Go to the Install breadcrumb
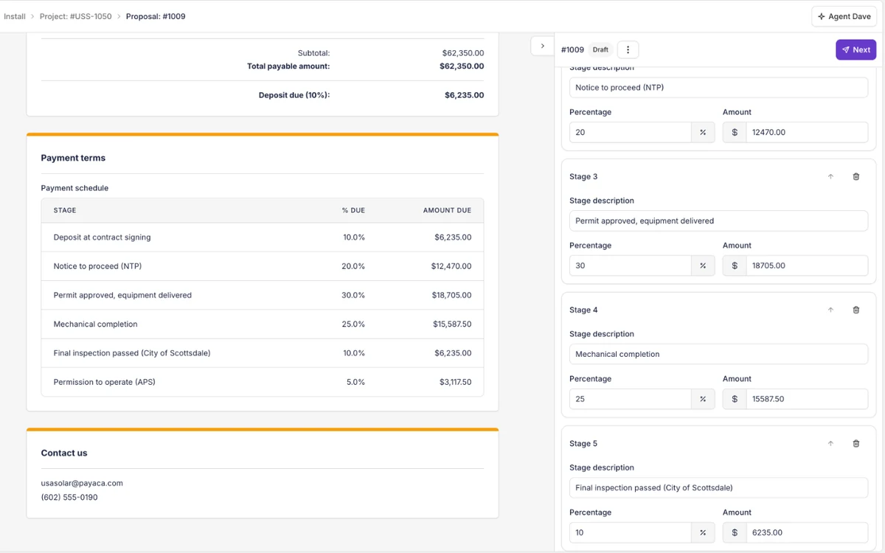 click(x=15, y=16)
